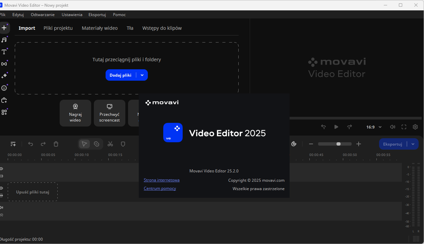Click Movavi Video Editor 25.2.0 version text

214,171
